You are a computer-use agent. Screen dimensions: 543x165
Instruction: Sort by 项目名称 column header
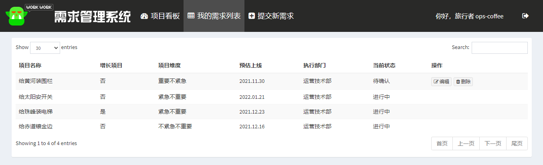tap(30, 65)
